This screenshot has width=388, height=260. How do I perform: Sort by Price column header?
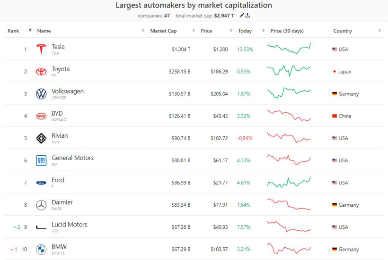pyautogui.click(x=206, y=31)
